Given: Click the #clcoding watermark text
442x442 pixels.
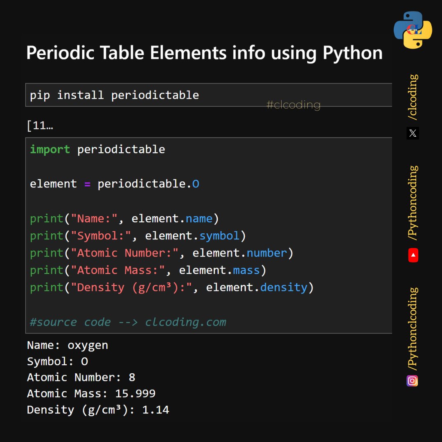Looking at the screenshot, I should 293,104.
